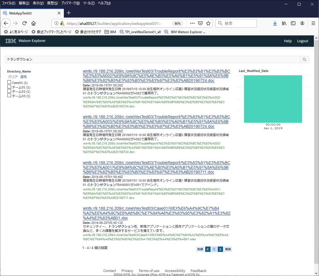Click the IBM logo in header

[11, 41]
